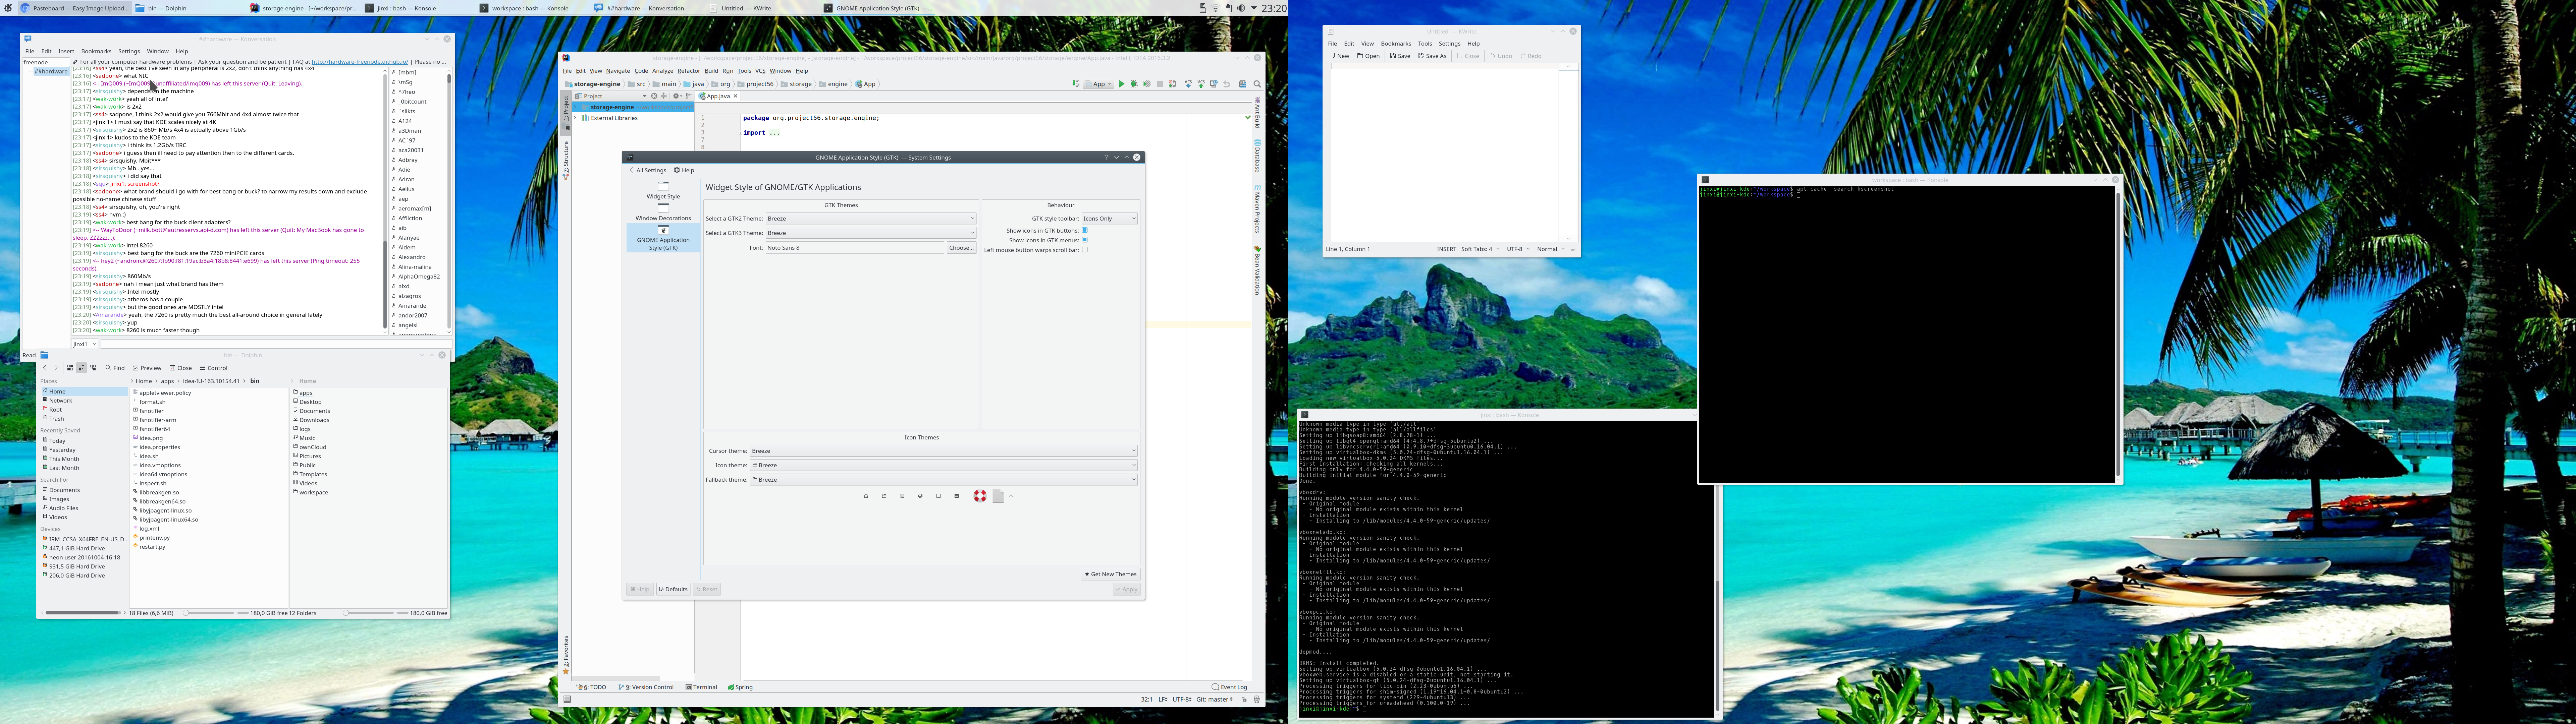Adjust the right Dolphin pane zoom slider
This screenshot has width=2576, height=724.
(x=369, y=613)
